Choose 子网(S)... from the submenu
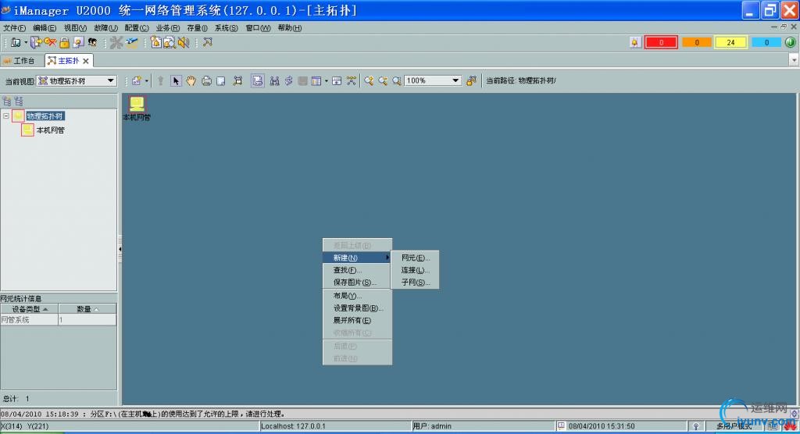This screenshot has width=800, height=434. [415, 282]
